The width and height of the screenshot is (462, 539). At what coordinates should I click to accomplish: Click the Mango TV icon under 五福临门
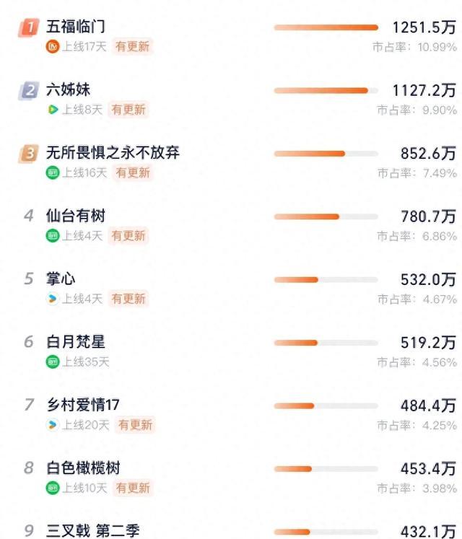coord(53,46)
